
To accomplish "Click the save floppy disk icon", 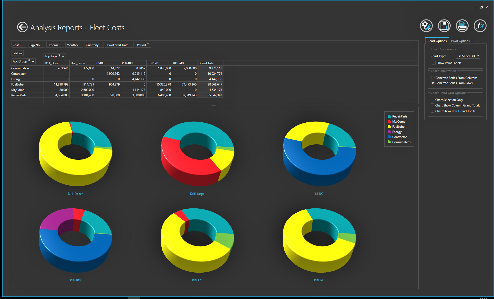I will click(444, 26).
